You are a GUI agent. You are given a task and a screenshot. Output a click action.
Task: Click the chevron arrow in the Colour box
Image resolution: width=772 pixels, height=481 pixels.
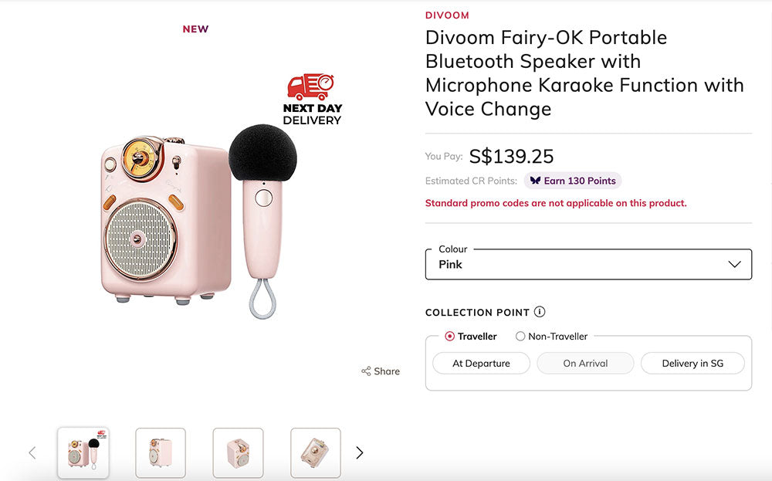coord(734,264)
